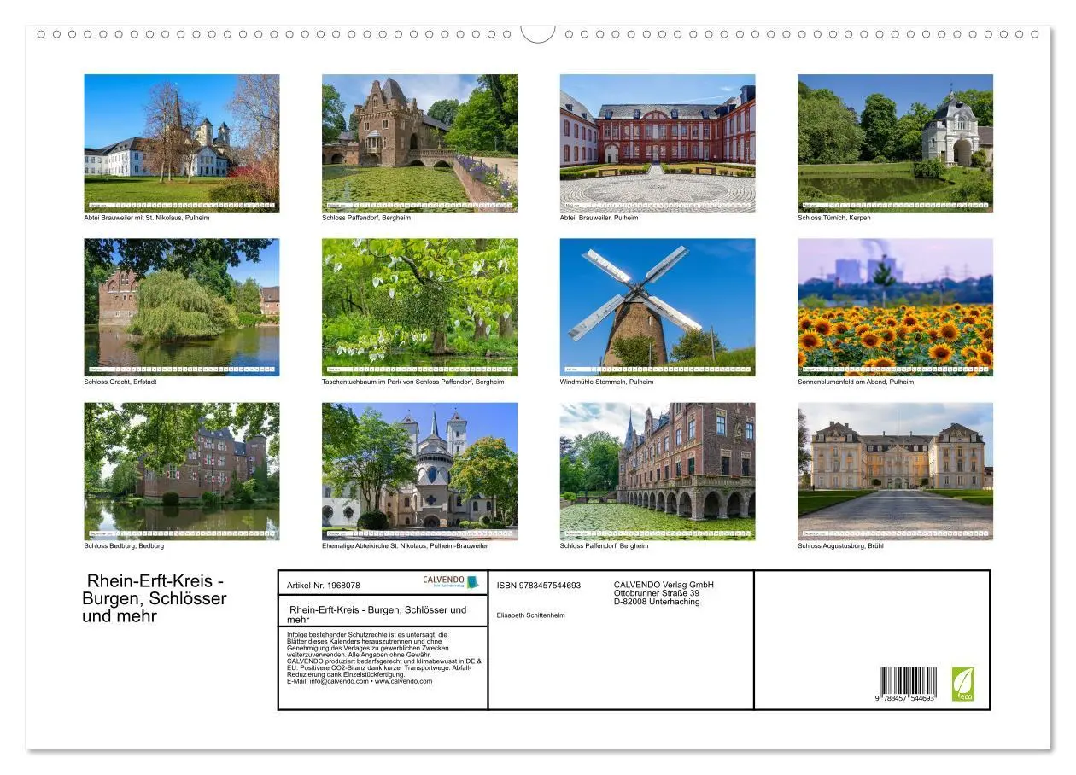Click 'Artikel-Nr. 1968078' text
The height and width of the screenshot is (775, 1076).
click(x=324, y=586)
